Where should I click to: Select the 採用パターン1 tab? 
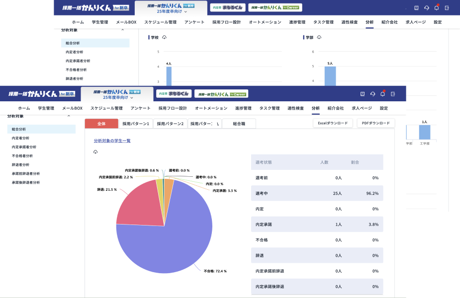pyautogui.click(x=136, y=124)
